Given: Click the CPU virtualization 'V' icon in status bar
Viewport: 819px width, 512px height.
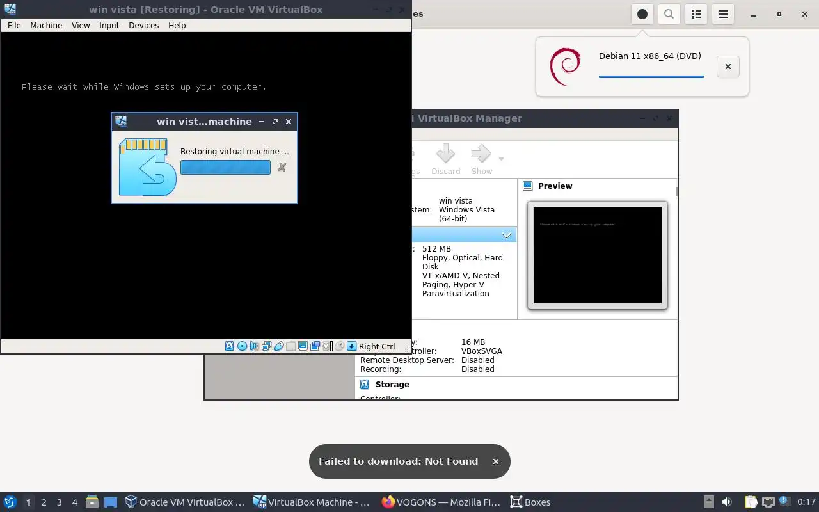Looking at the screenshot, I should tap(326, 346).
